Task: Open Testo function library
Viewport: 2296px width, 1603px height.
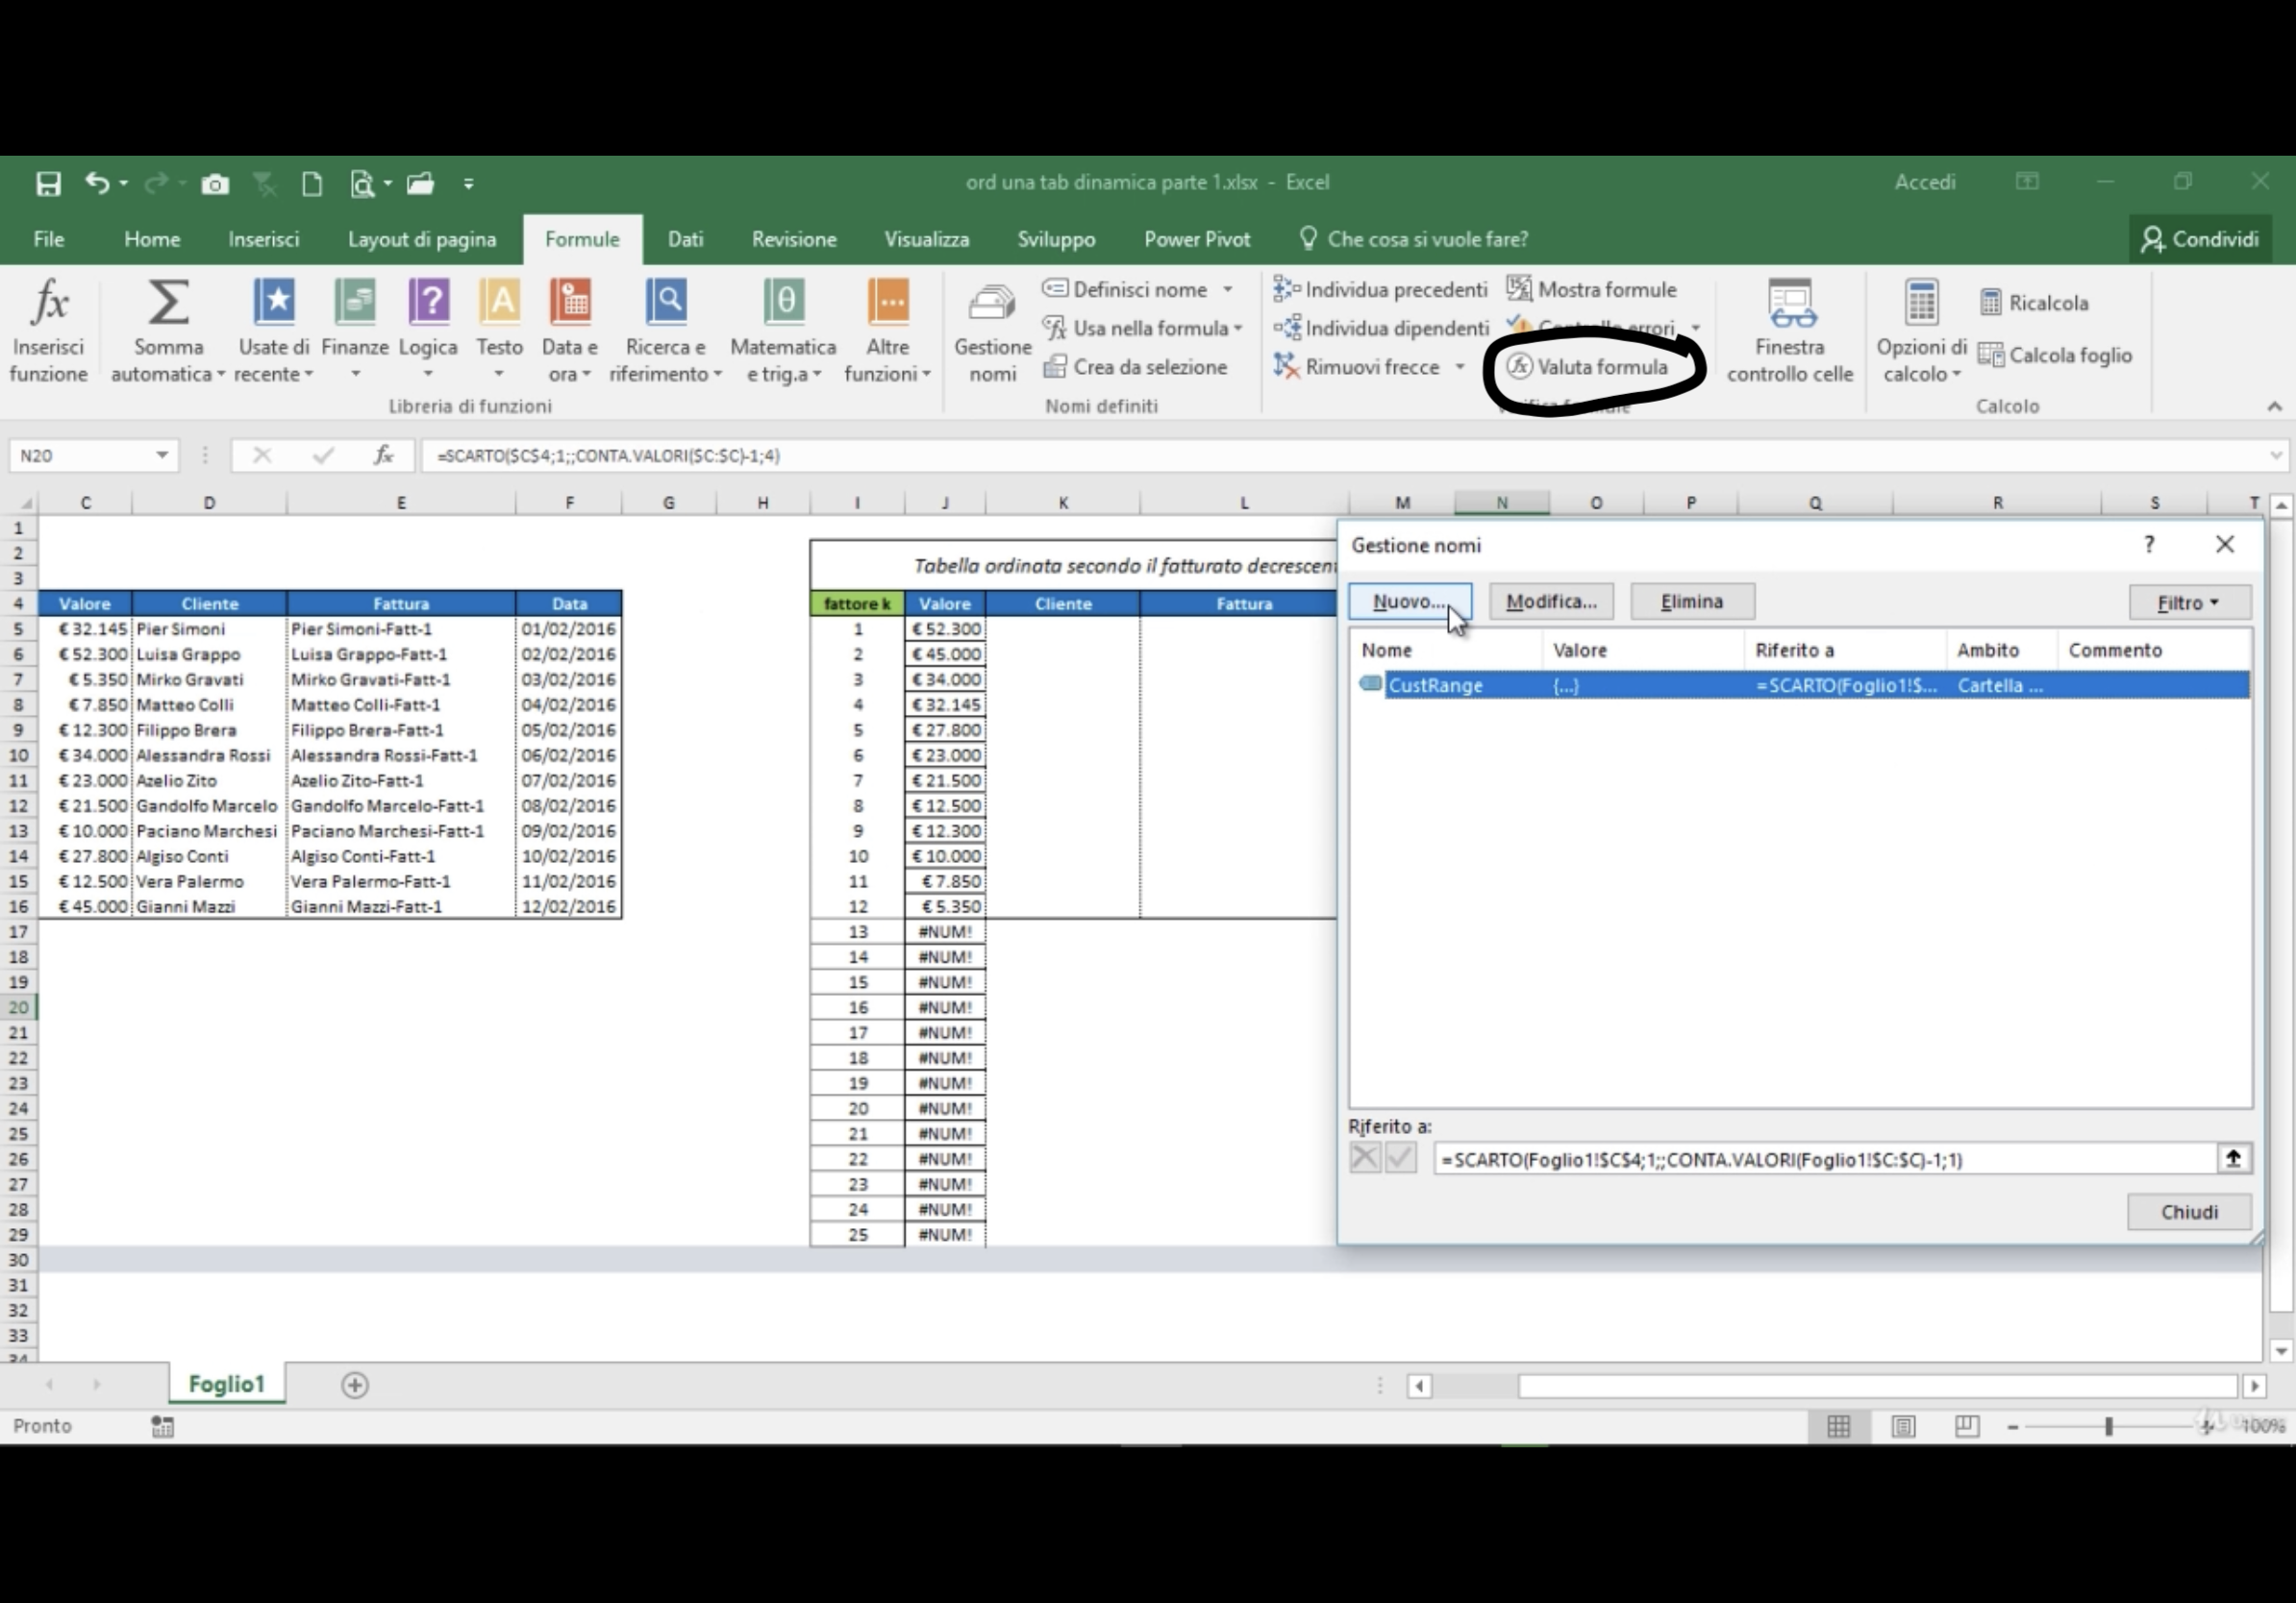Action: pyautogui.click(x=499, y=330)
